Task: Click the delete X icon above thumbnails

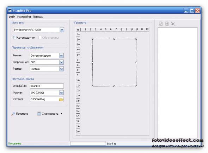Action: pyautogui.click(x=173, y=24)
